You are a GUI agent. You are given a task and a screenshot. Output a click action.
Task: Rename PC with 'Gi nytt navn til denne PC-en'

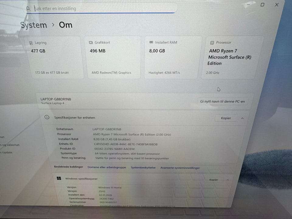[x=222, y=102]
